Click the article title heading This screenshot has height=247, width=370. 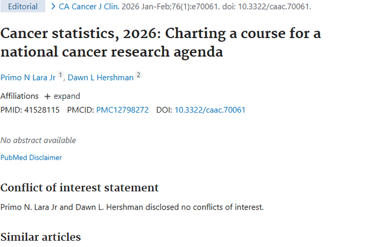click(x=160, y=42)
